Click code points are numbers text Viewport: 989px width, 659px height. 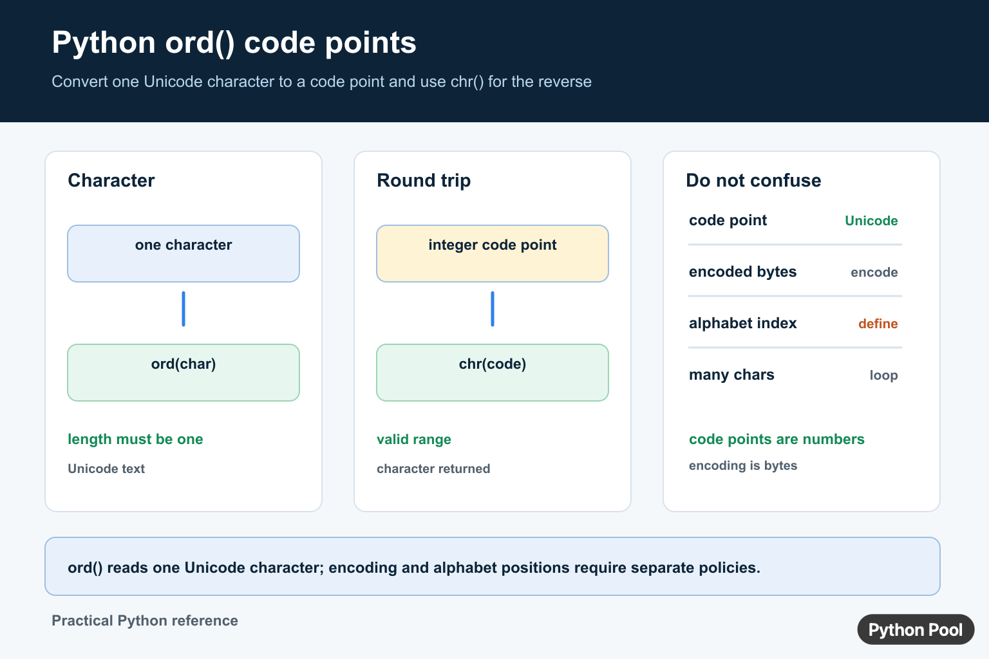tap(777, 440)
